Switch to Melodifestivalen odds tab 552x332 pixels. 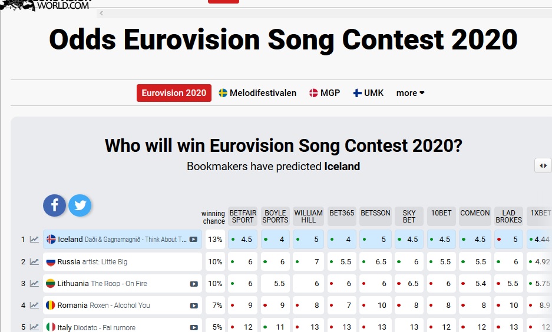[x=257, y=93]
